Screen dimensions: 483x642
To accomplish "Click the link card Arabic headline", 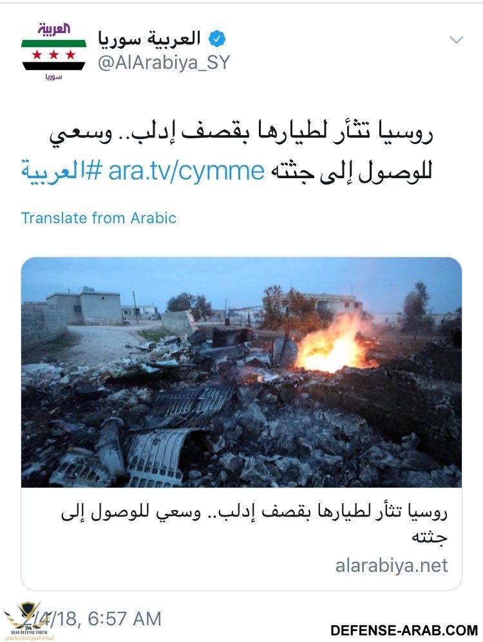I will 254,524.
